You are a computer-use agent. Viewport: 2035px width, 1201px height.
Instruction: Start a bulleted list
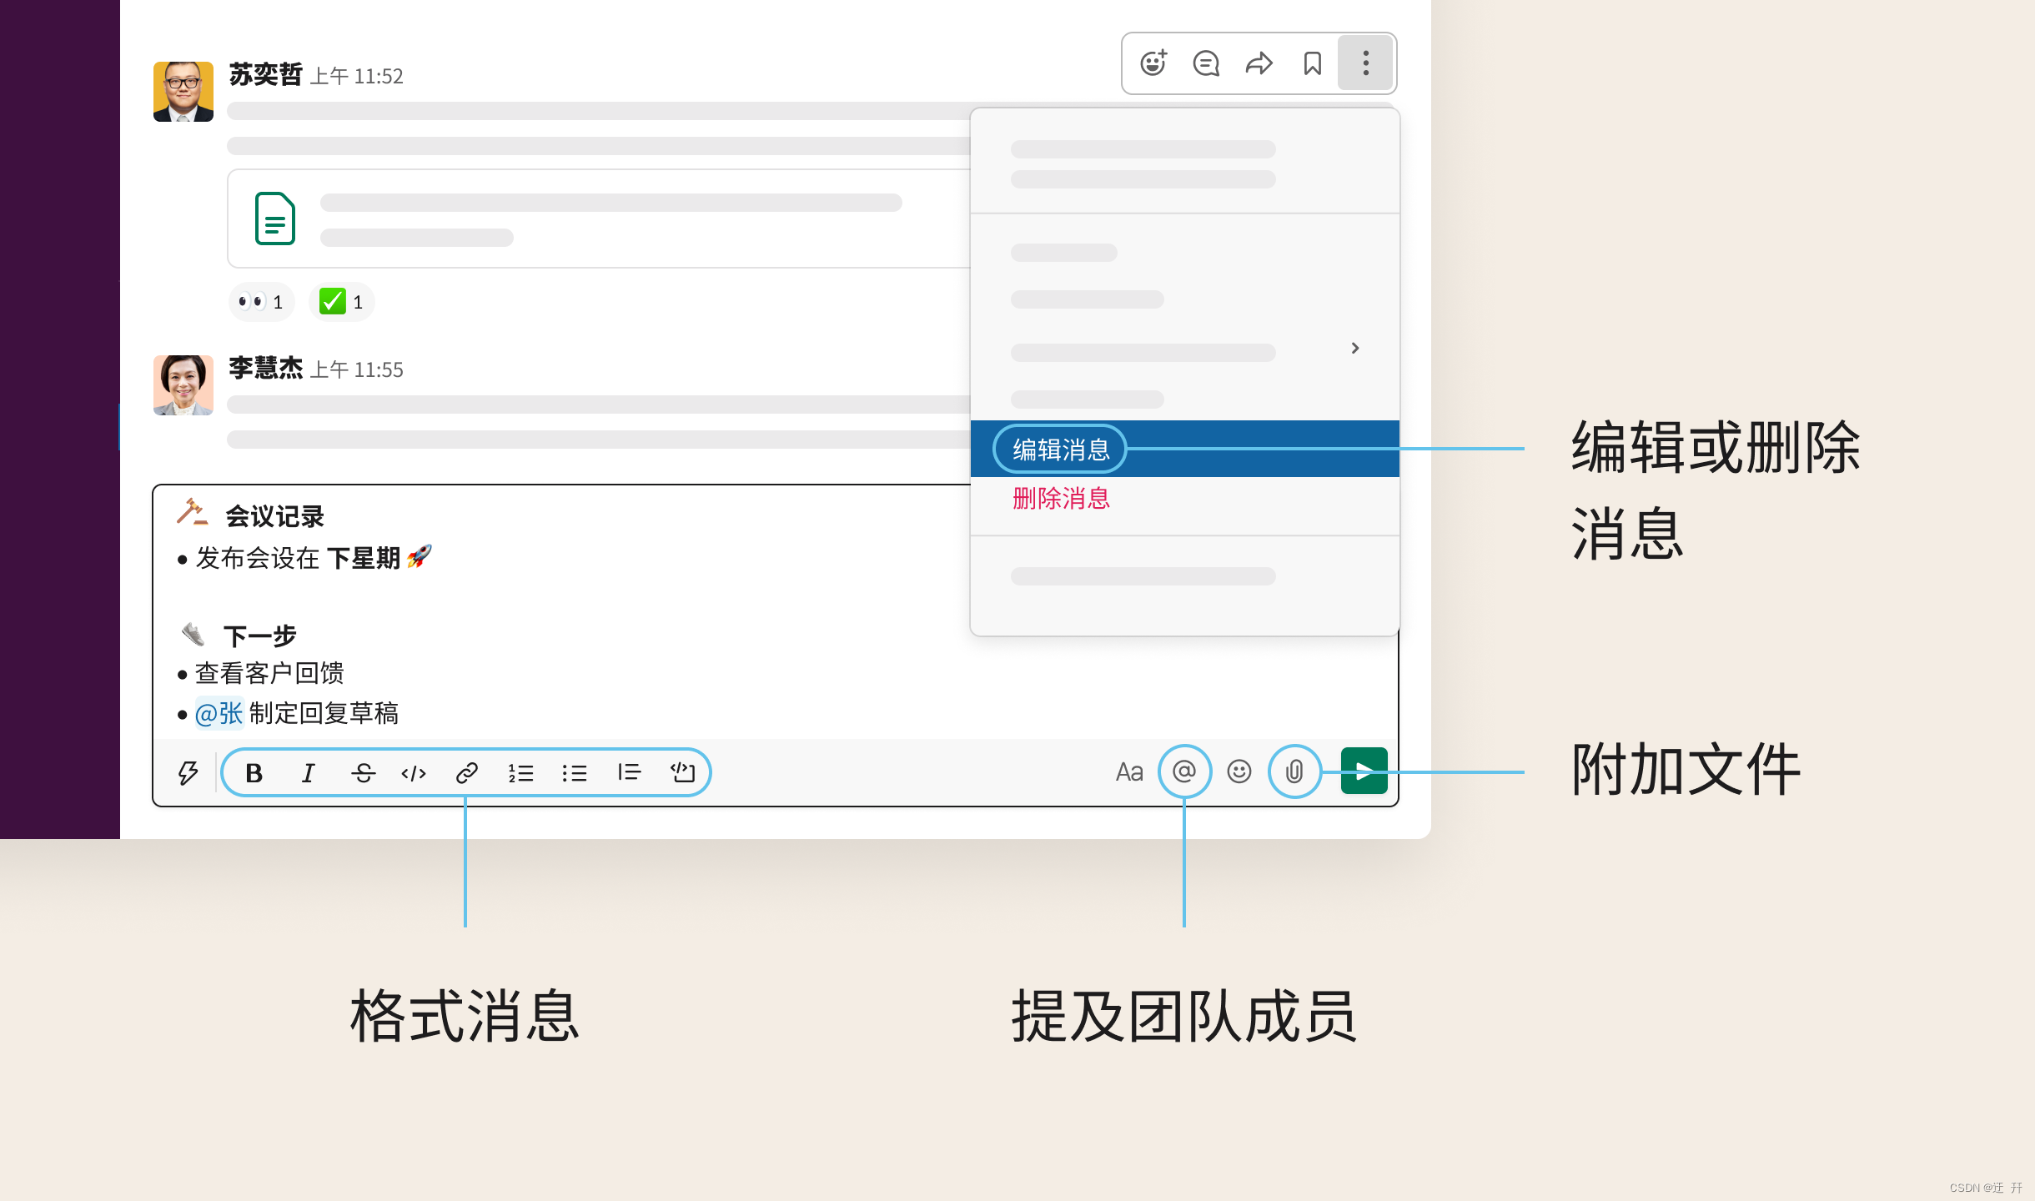point(575,773)
